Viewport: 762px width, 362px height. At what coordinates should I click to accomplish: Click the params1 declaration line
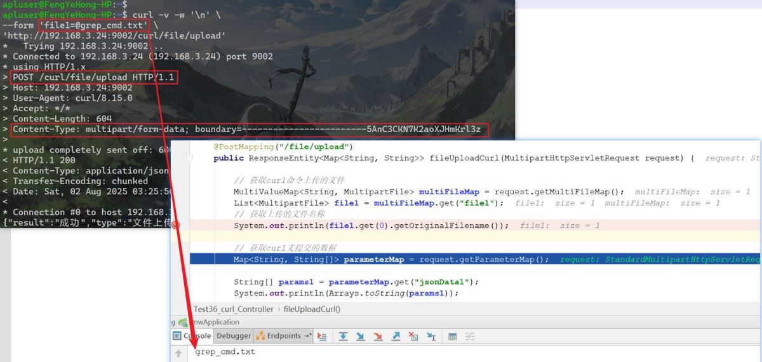(356, 282)
